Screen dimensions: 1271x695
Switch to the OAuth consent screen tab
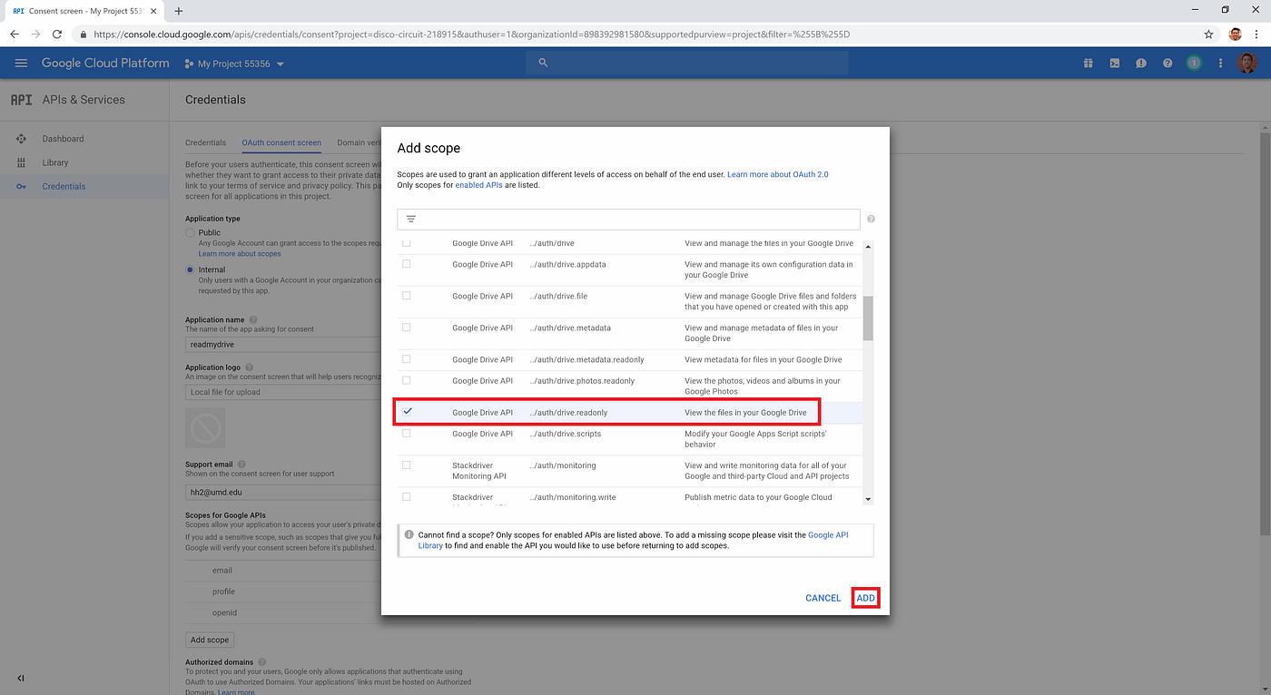click(281, 142)
